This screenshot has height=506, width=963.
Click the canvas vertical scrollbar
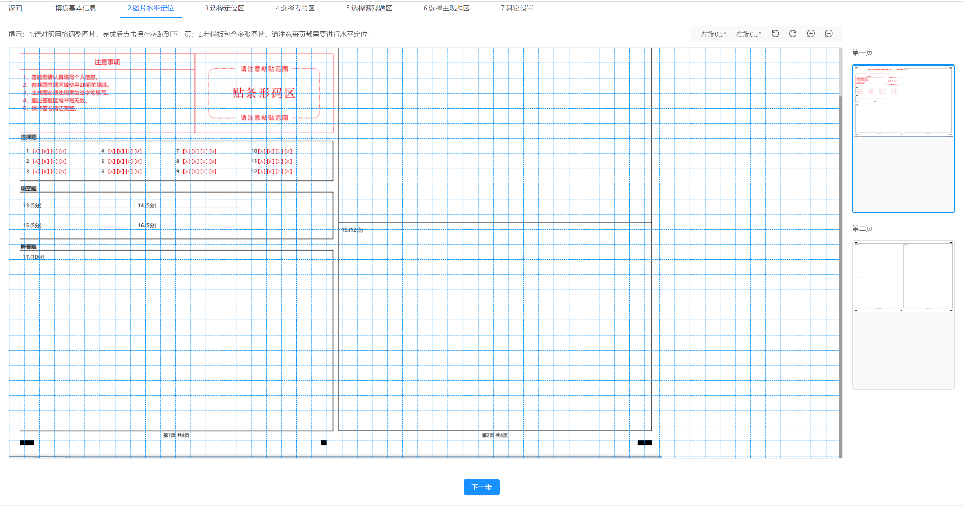[x=840, y=262]
